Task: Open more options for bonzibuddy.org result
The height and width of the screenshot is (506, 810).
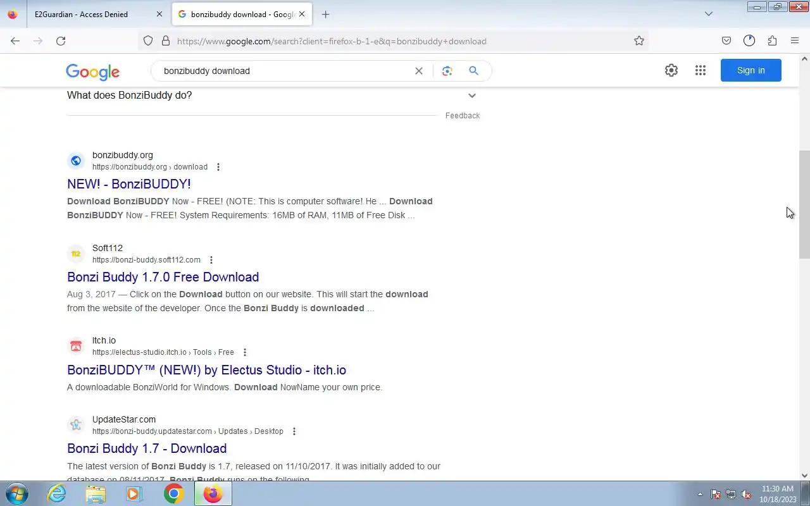Action: click(218, 167)
